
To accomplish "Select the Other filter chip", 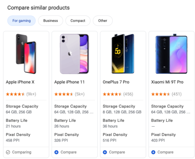I will (102, 21).
